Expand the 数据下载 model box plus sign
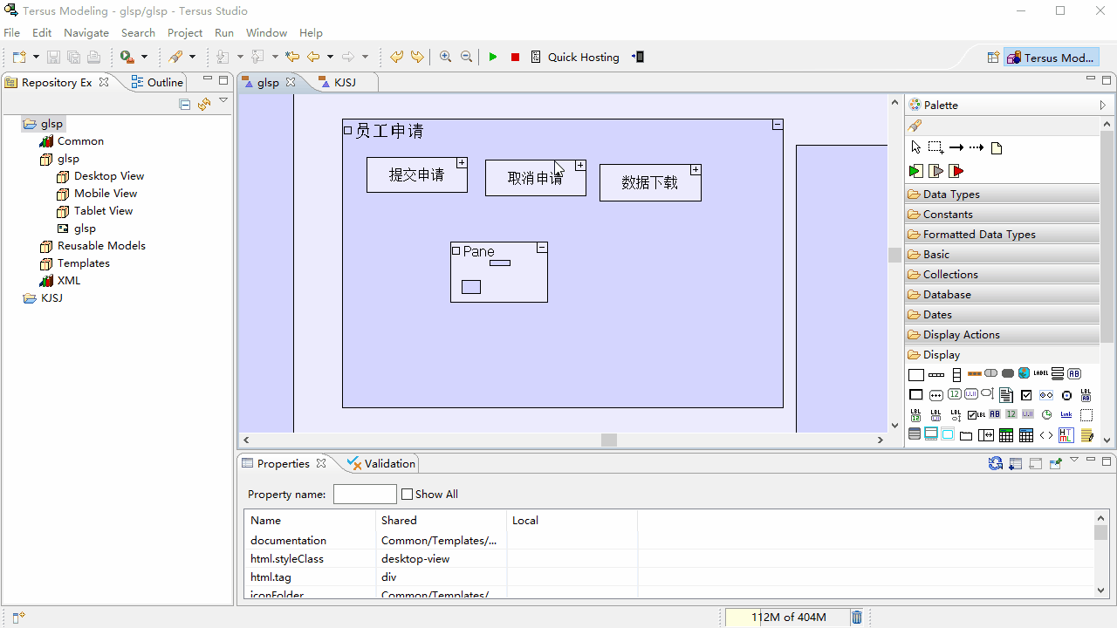 [696, 170]
